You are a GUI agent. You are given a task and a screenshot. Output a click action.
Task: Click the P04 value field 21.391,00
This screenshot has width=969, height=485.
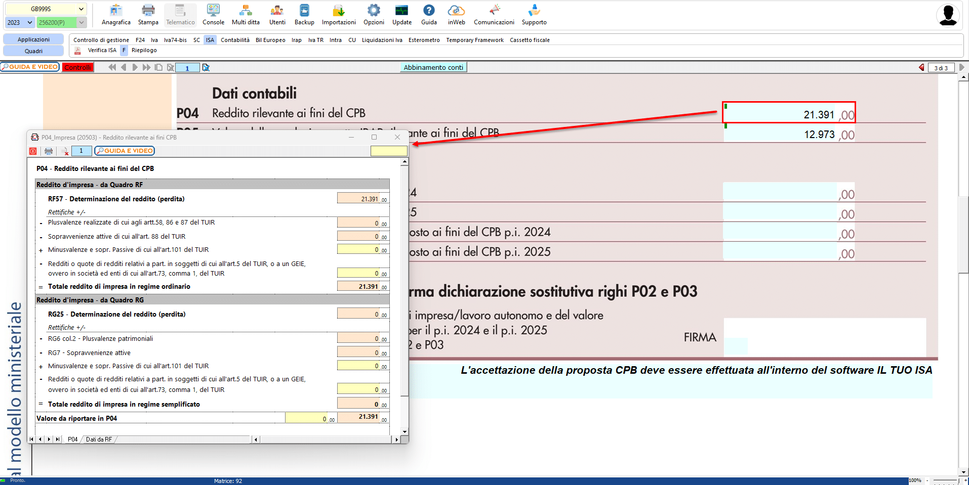pos(789,112)
